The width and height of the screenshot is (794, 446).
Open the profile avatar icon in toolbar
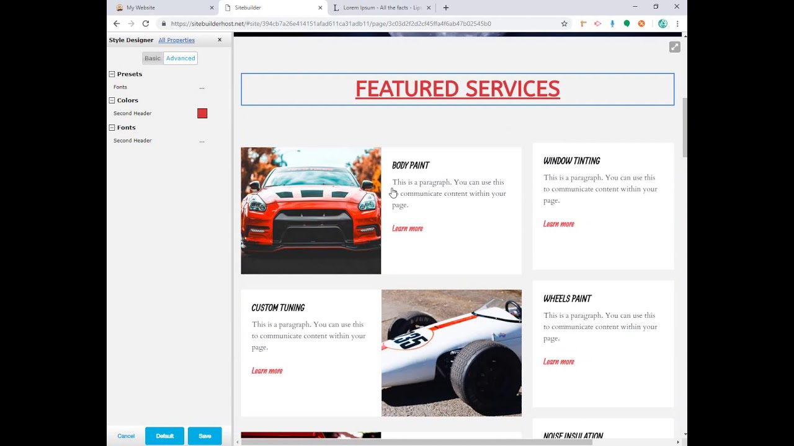pyautogui.click(x=662, y=24)
